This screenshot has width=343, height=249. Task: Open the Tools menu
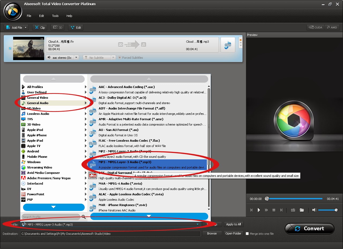pos(55,16)
